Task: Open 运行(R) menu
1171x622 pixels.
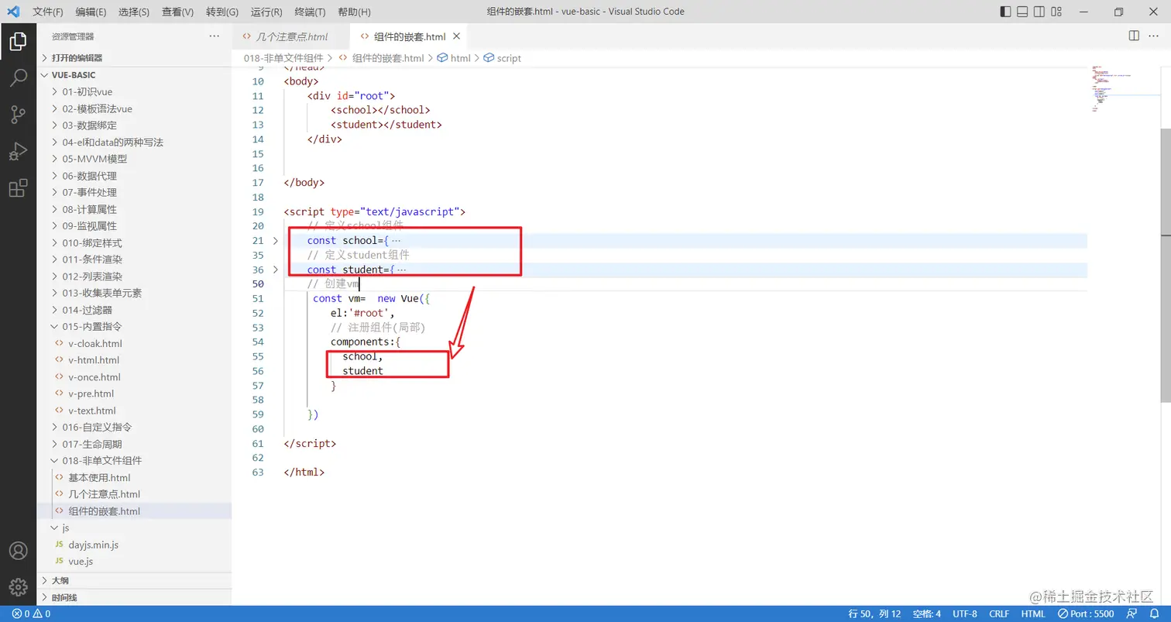Action: click(x=266, y=12)
